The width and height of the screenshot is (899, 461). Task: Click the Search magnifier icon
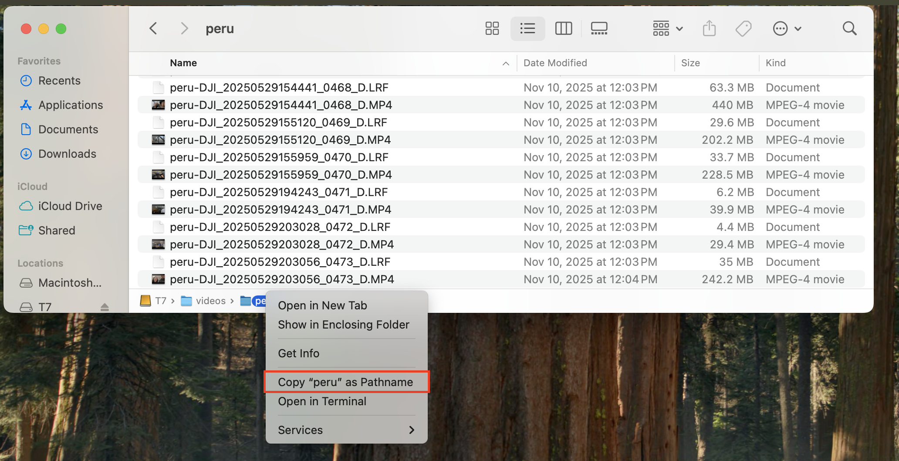(849, 29)
